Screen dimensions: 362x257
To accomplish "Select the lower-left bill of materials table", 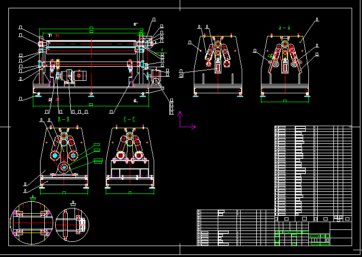I will 234,227.
